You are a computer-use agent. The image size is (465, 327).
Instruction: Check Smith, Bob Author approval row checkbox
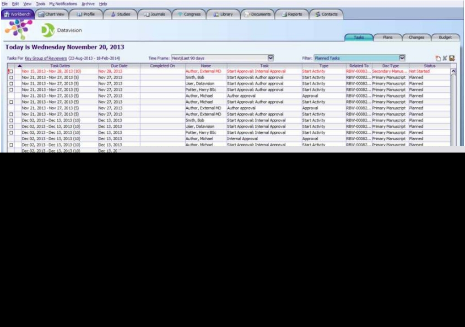(11, 78)
